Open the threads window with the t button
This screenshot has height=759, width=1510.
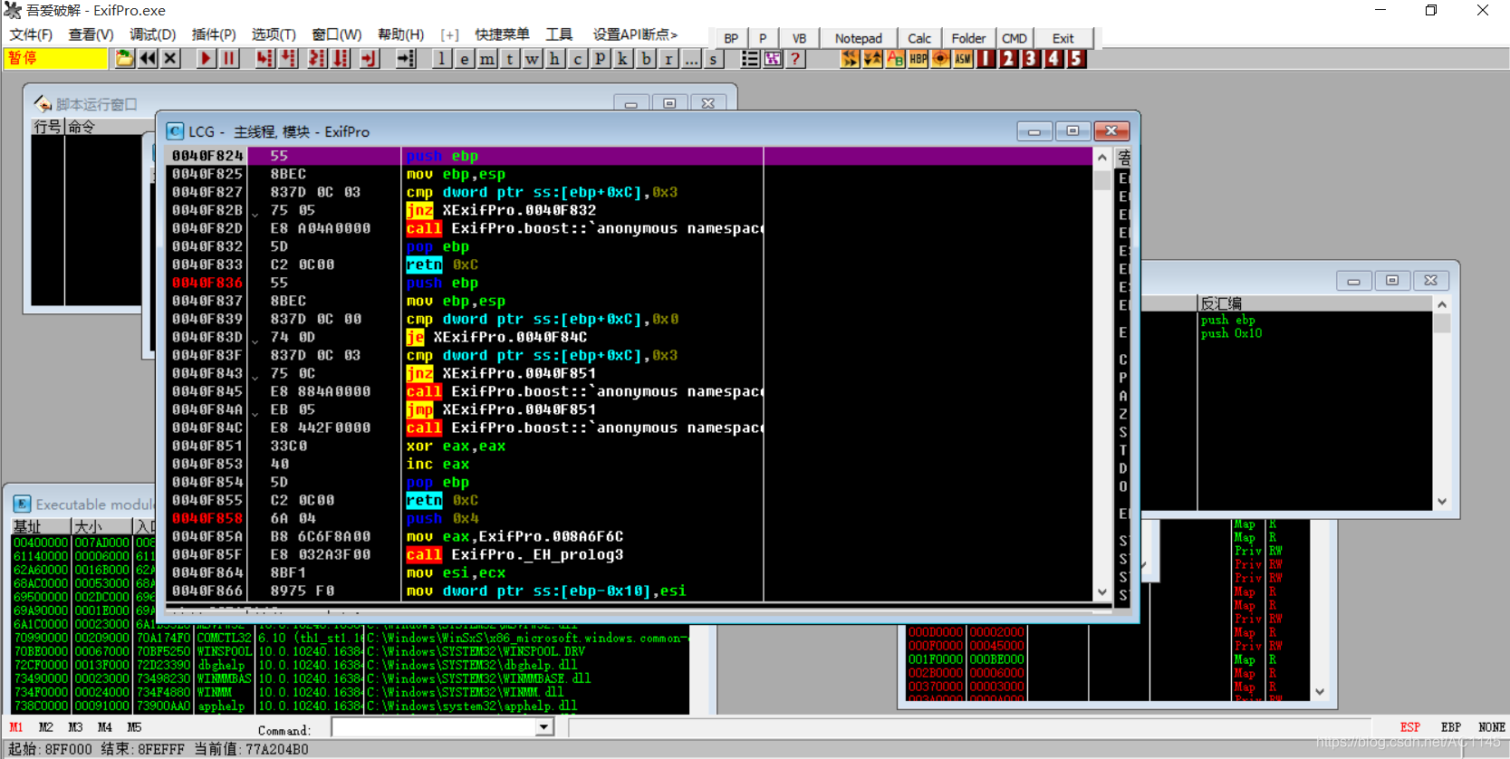point(509,59)
